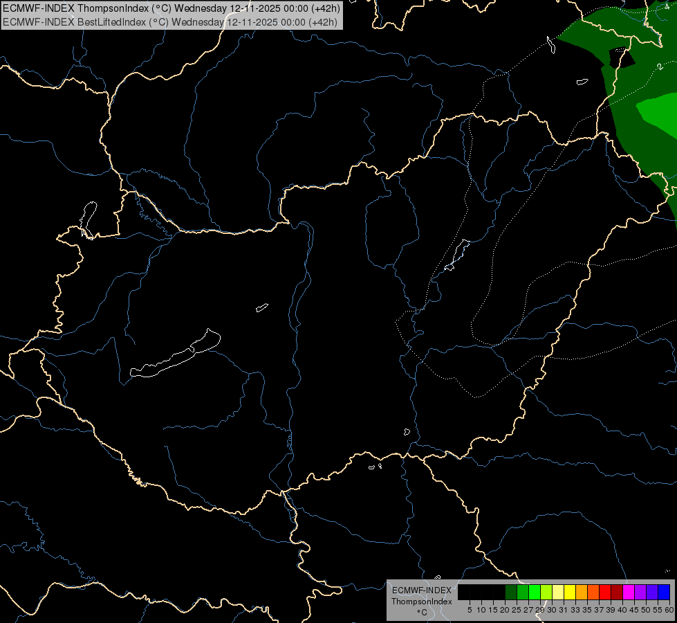Click the °C unit label in legend
The image size is (677, 623).
(x=423, y=612)
